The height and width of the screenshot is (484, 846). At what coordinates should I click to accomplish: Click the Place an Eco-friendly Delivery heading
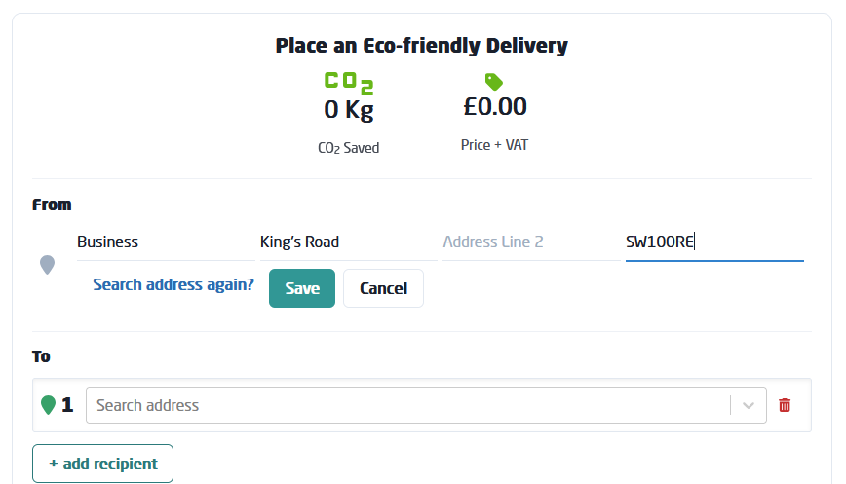(421, 46)
